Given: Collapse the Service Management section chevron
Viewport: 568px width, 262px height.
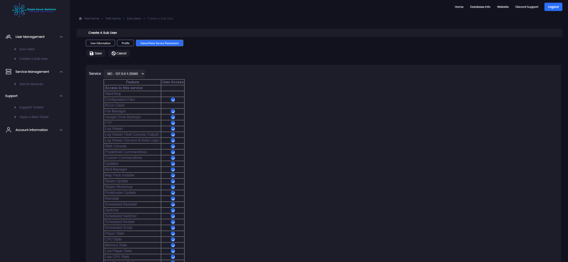Looking at the screenshot, I should [x=61, y=72].
